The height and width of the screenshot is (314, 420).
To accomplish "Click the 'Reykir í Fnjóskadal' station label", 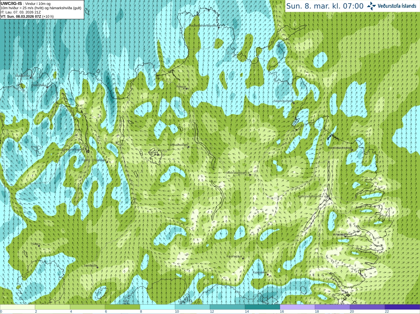I will click(94, 160).
